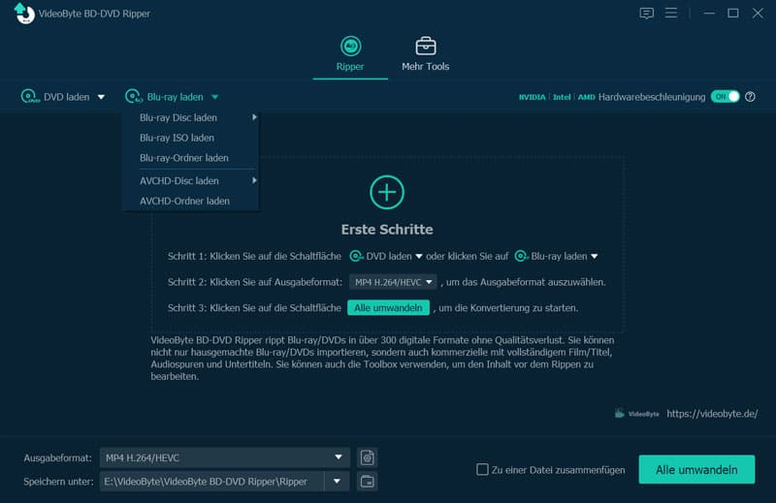Viewport: 776px width, 503px height.
Task: Click the DVD laden disc icon in toolbar
Action: [x=30, y=97]
